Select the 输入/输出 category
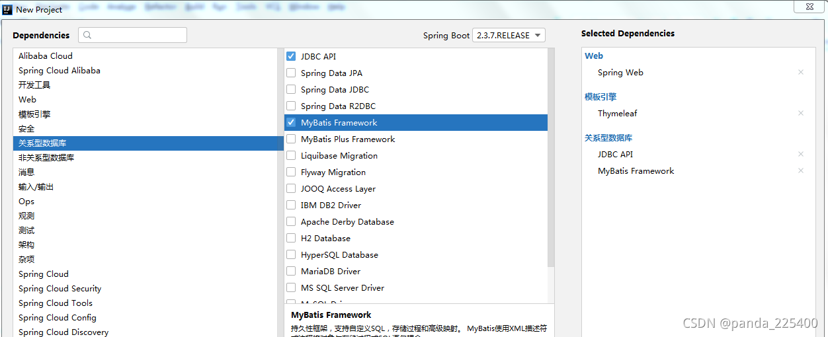Screen dimensions: 828x337 pyautogui.click(x=148, y=187)
